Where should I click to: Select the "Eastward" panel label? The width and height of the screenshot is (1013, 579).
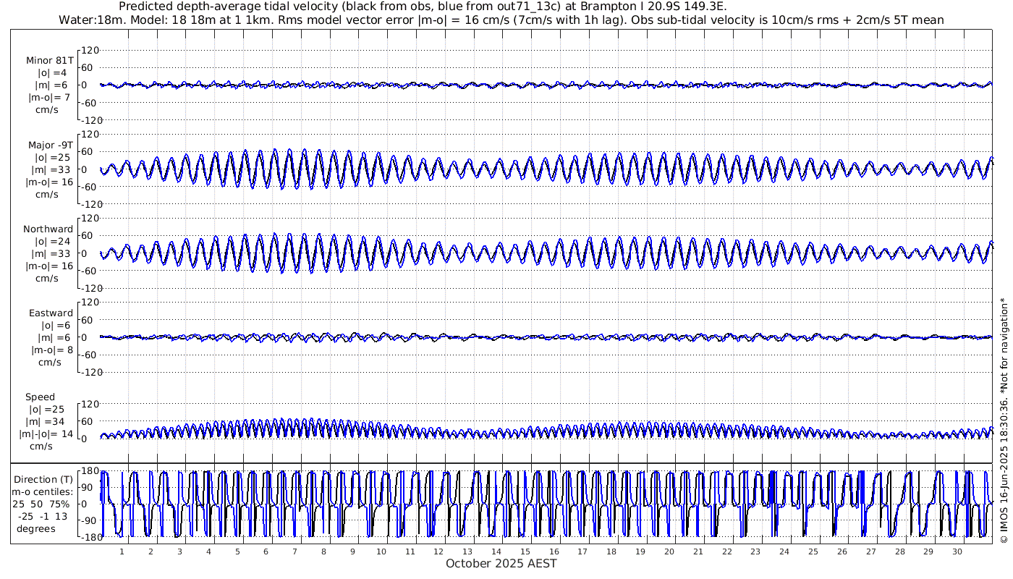(x=51, y=313)
